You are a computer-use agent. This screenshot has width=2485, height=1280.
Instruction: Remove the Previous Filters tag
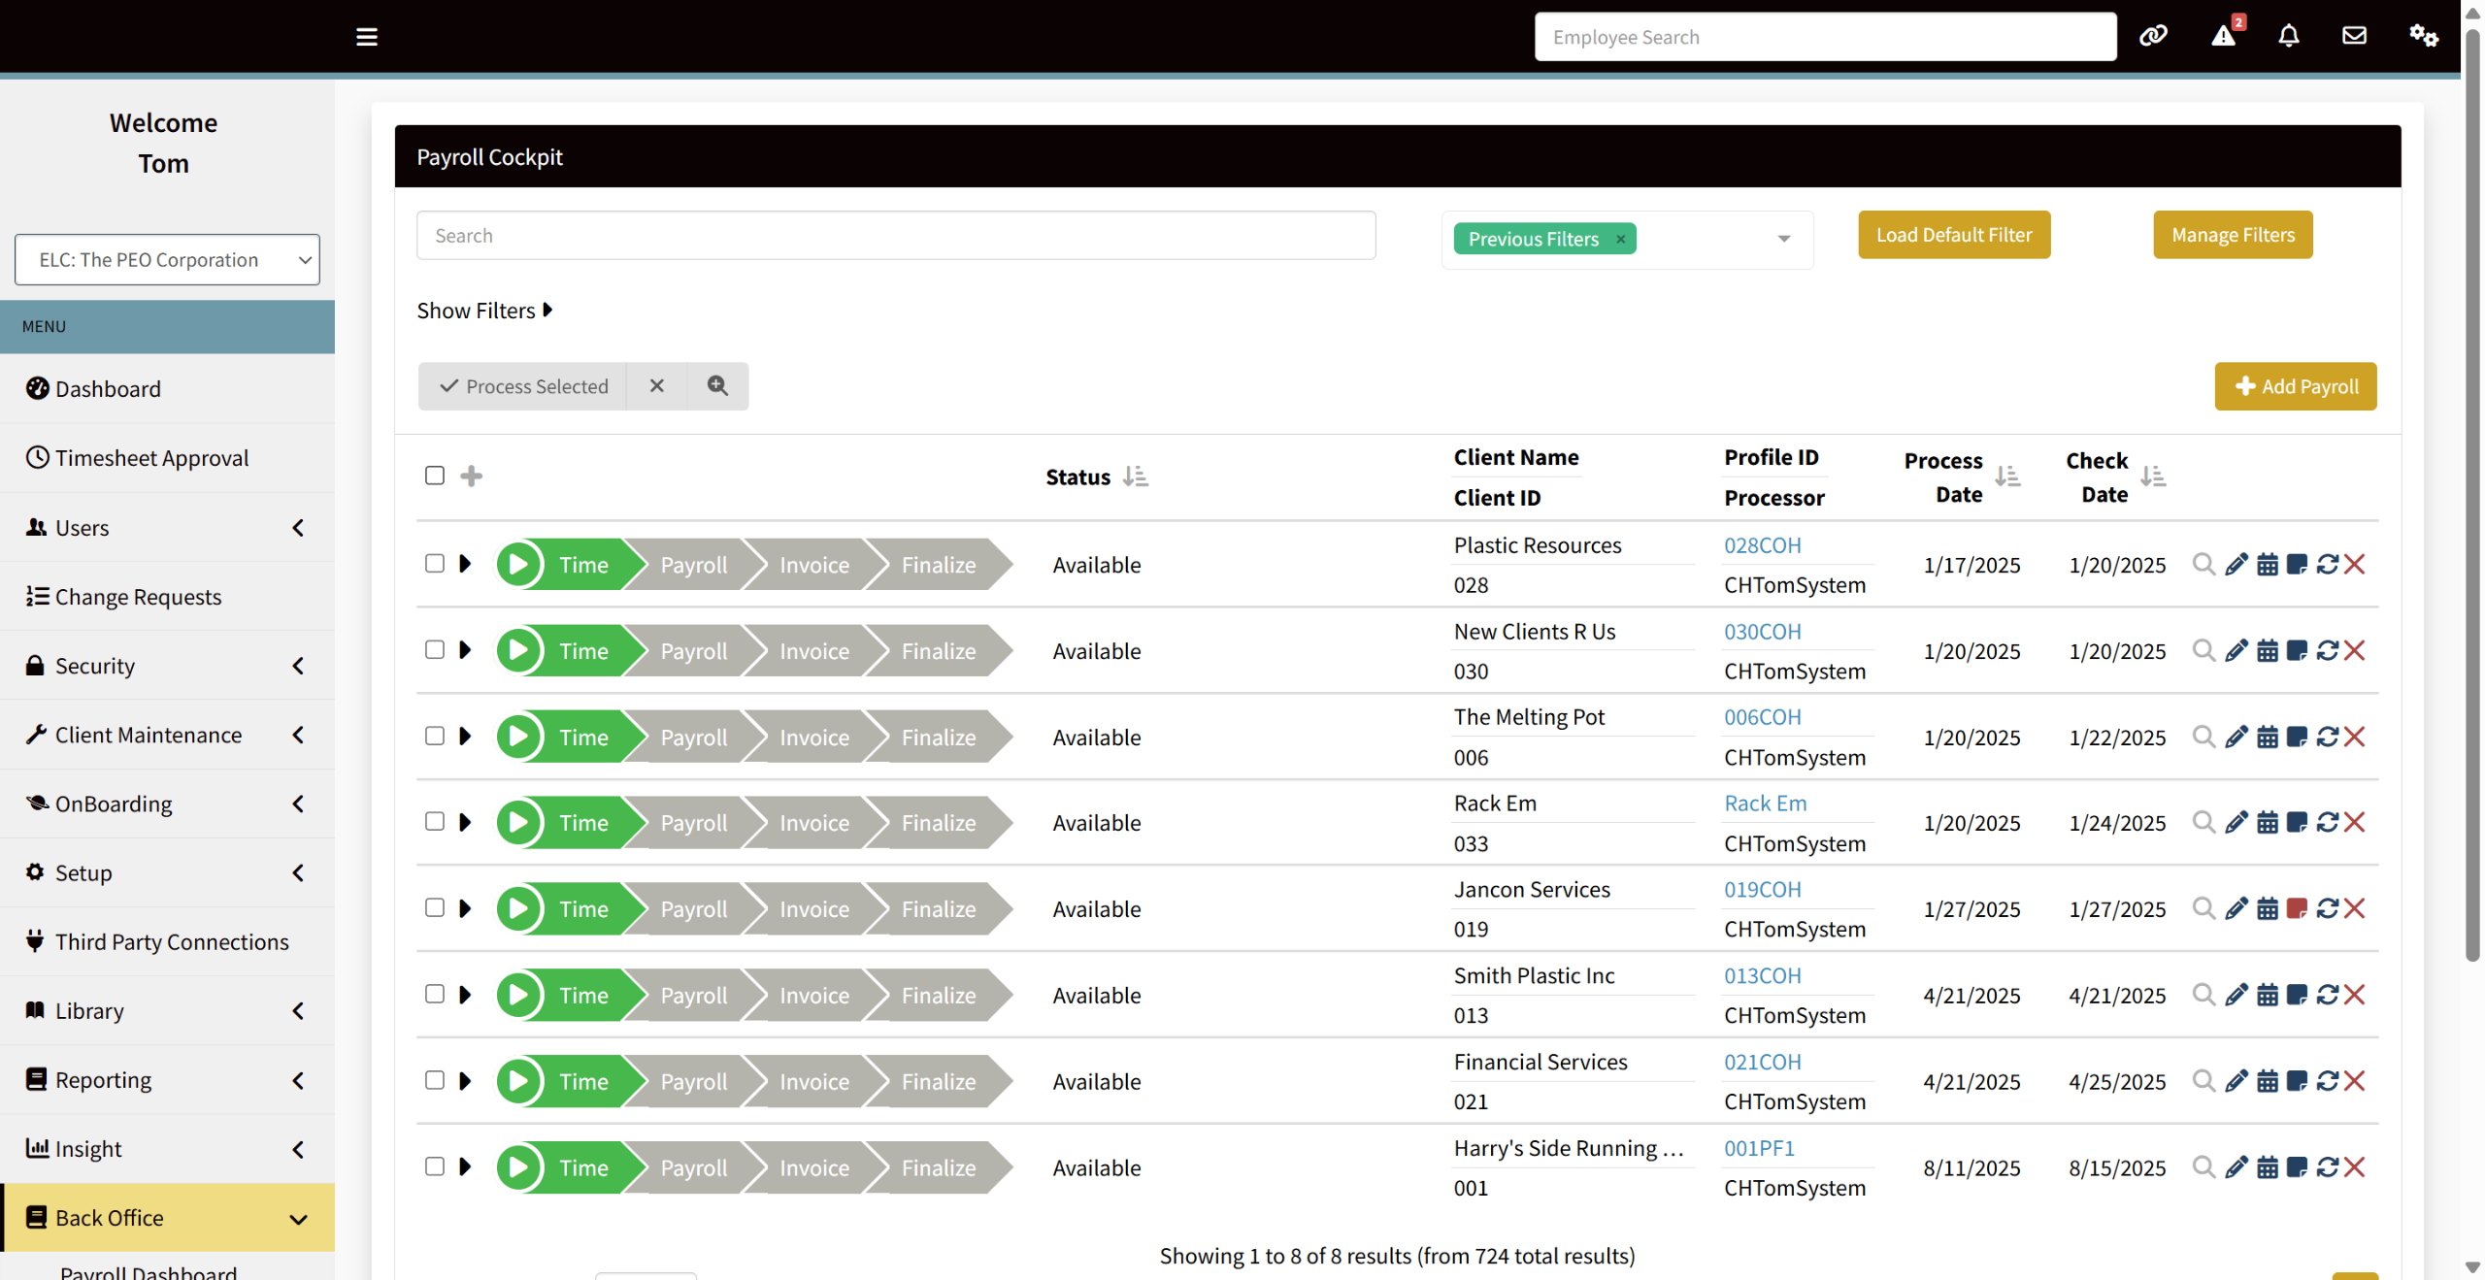point(1620,239)
